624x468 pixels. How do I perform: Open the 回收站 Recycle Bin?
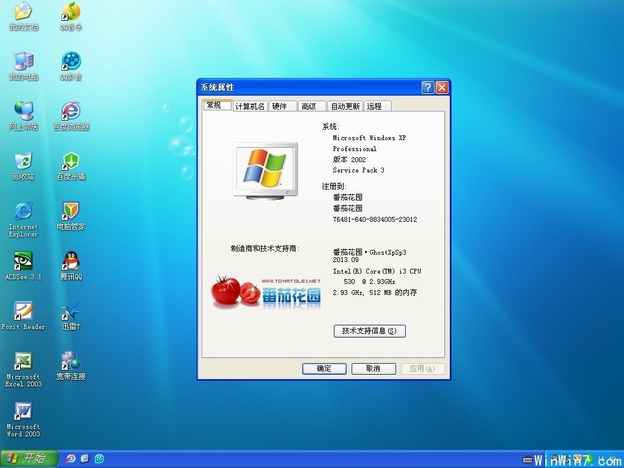(23, 160)
